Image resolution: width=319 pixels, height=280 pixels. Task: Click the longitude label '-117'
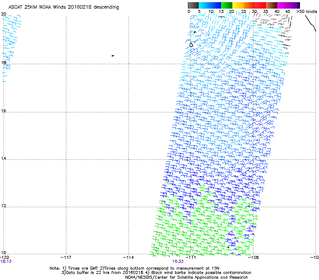click(66, 258)
